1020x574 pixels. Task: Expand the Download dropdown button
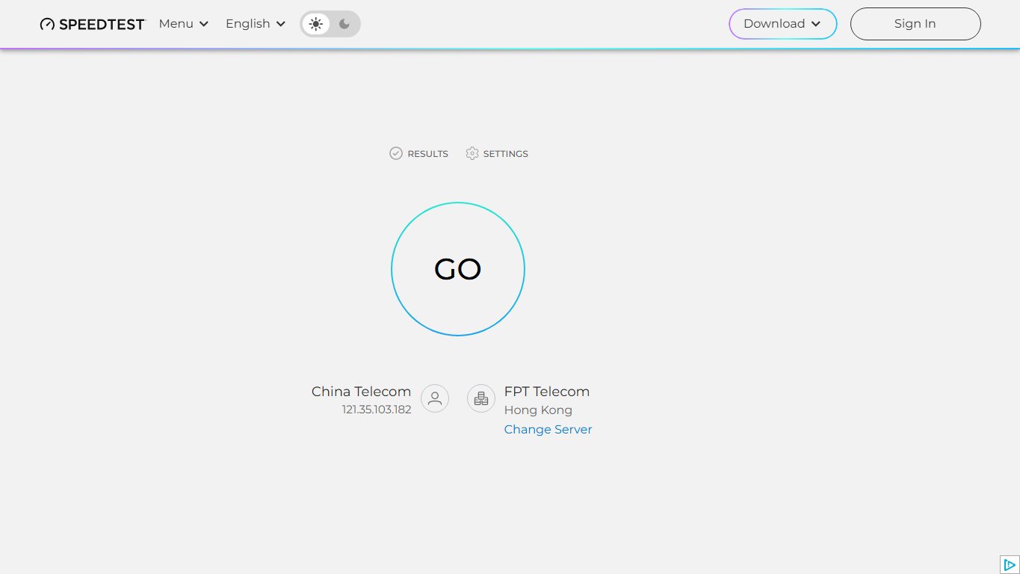(783, 24)
